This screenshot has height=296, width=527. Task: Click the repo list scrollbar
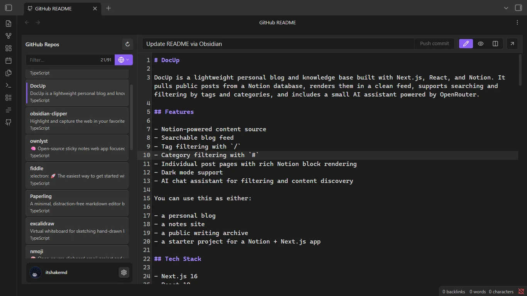coord(131,117)
